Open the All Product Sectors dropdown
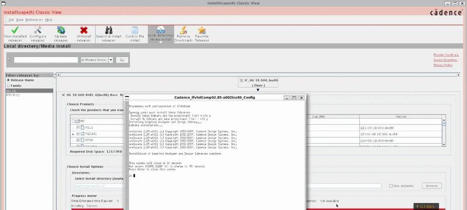Screen dimensions: 467x210 click(x=97, y=60)
